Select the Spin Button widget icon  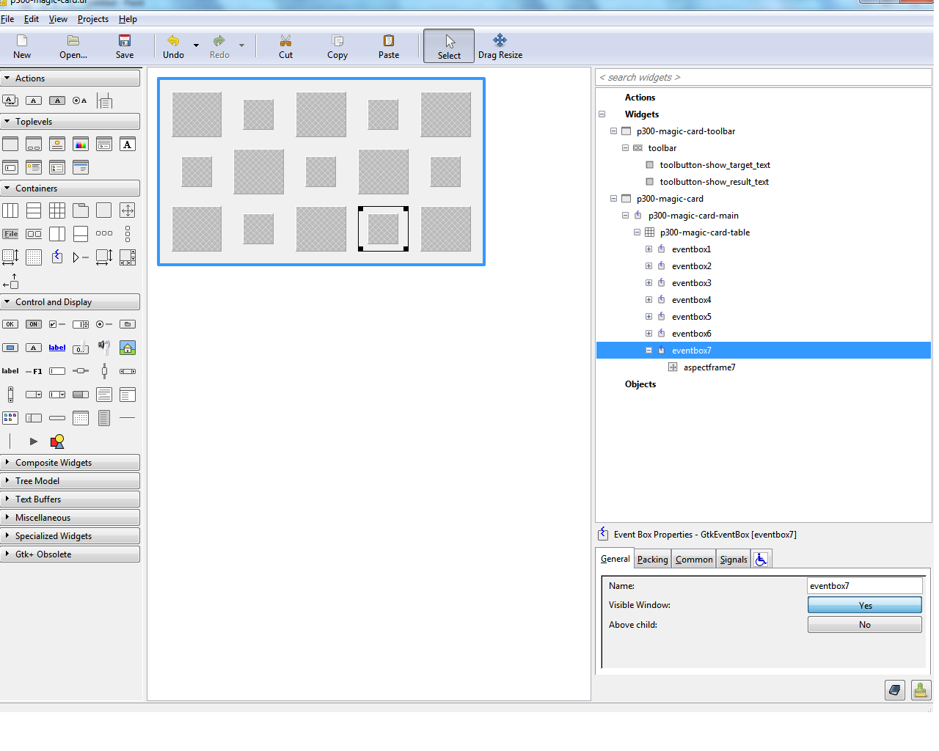click(x=81, y=324)
